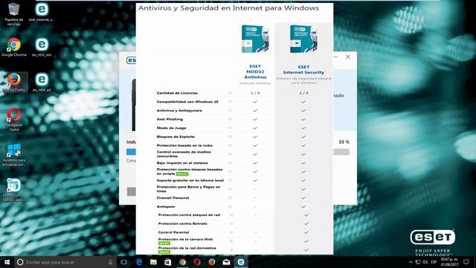Open Asistente para actualización desktop icon

coord(13,155)
